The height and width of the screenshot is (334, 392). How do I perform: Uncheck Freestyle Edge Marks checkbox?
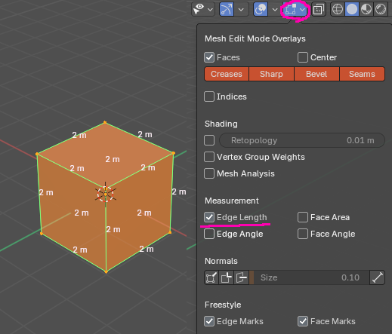[209, 321]
